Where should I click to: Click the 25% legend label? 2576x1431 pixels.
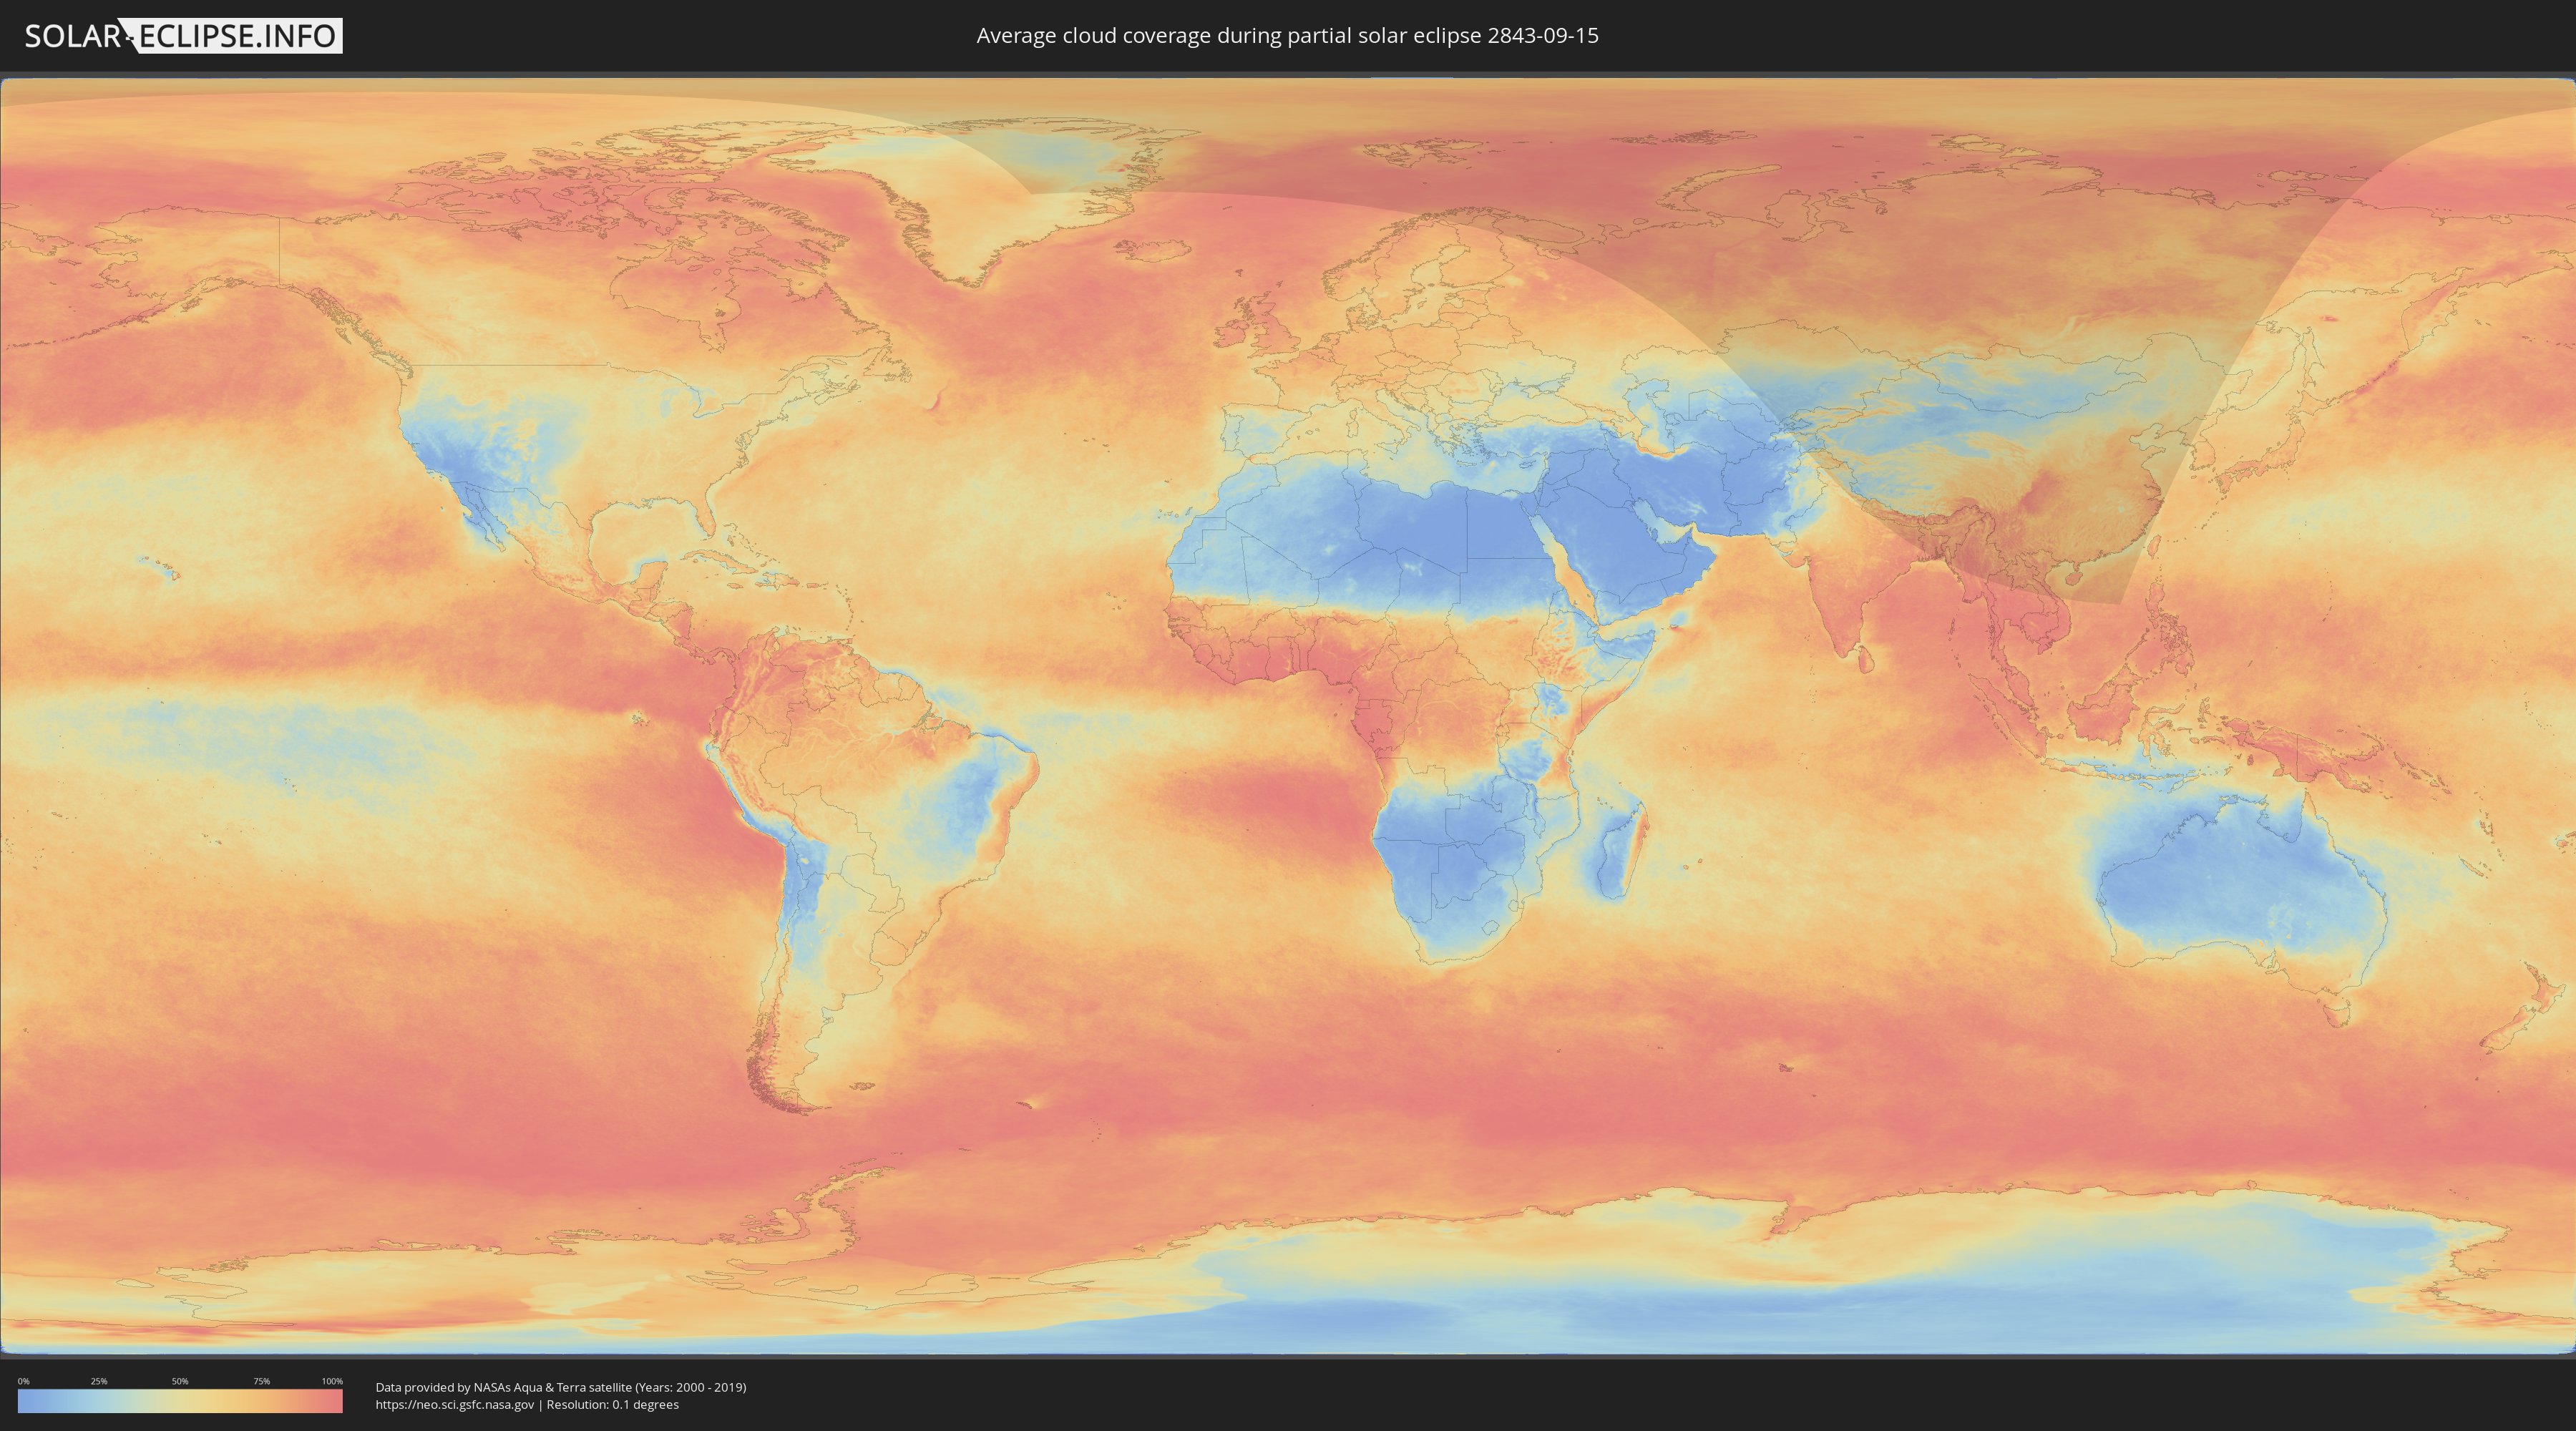[99, 1381]
